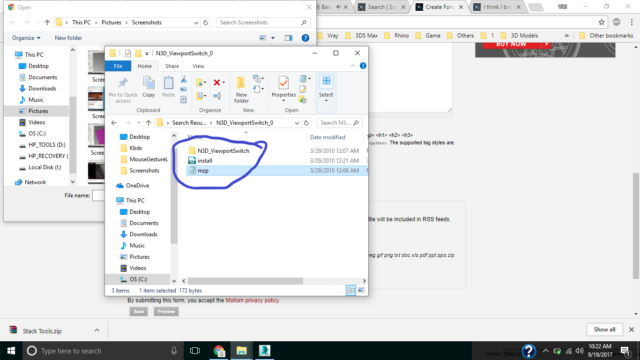640x360 pixels.
Task: Open 3ds Max from the taskbar
Action: (x=265, y=350)
